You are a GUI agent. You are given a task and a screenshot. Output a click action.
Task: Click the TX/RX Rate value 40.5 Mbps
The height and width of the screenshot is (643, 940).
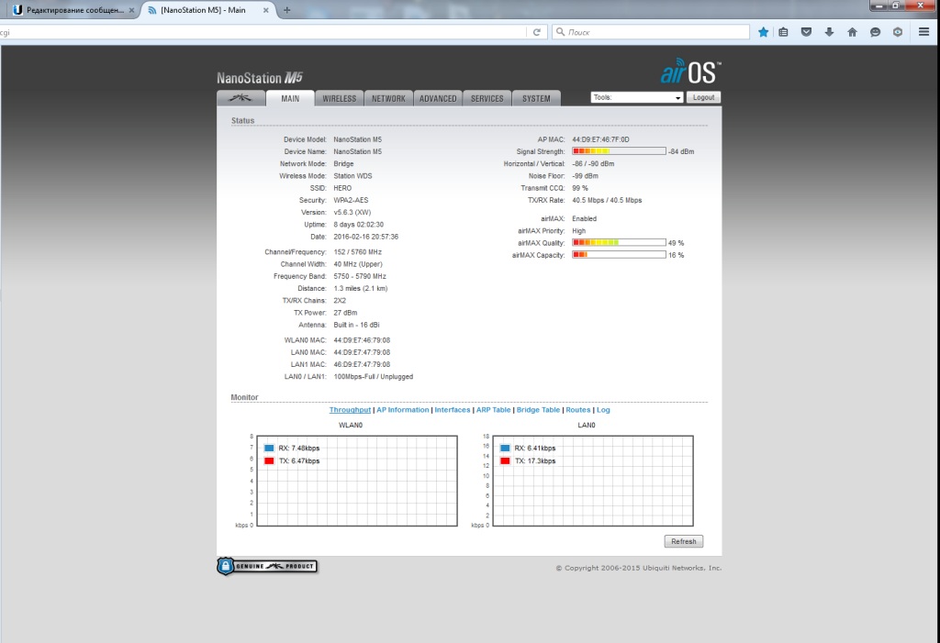607,200
